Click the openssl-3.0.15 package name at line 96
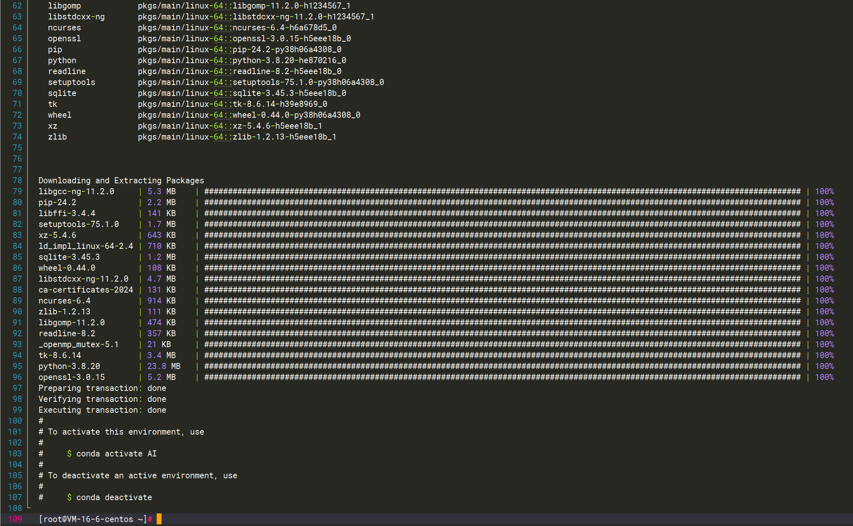Image resolution: width=853 pixels, height=526 pixels. (x=72, y=377)
